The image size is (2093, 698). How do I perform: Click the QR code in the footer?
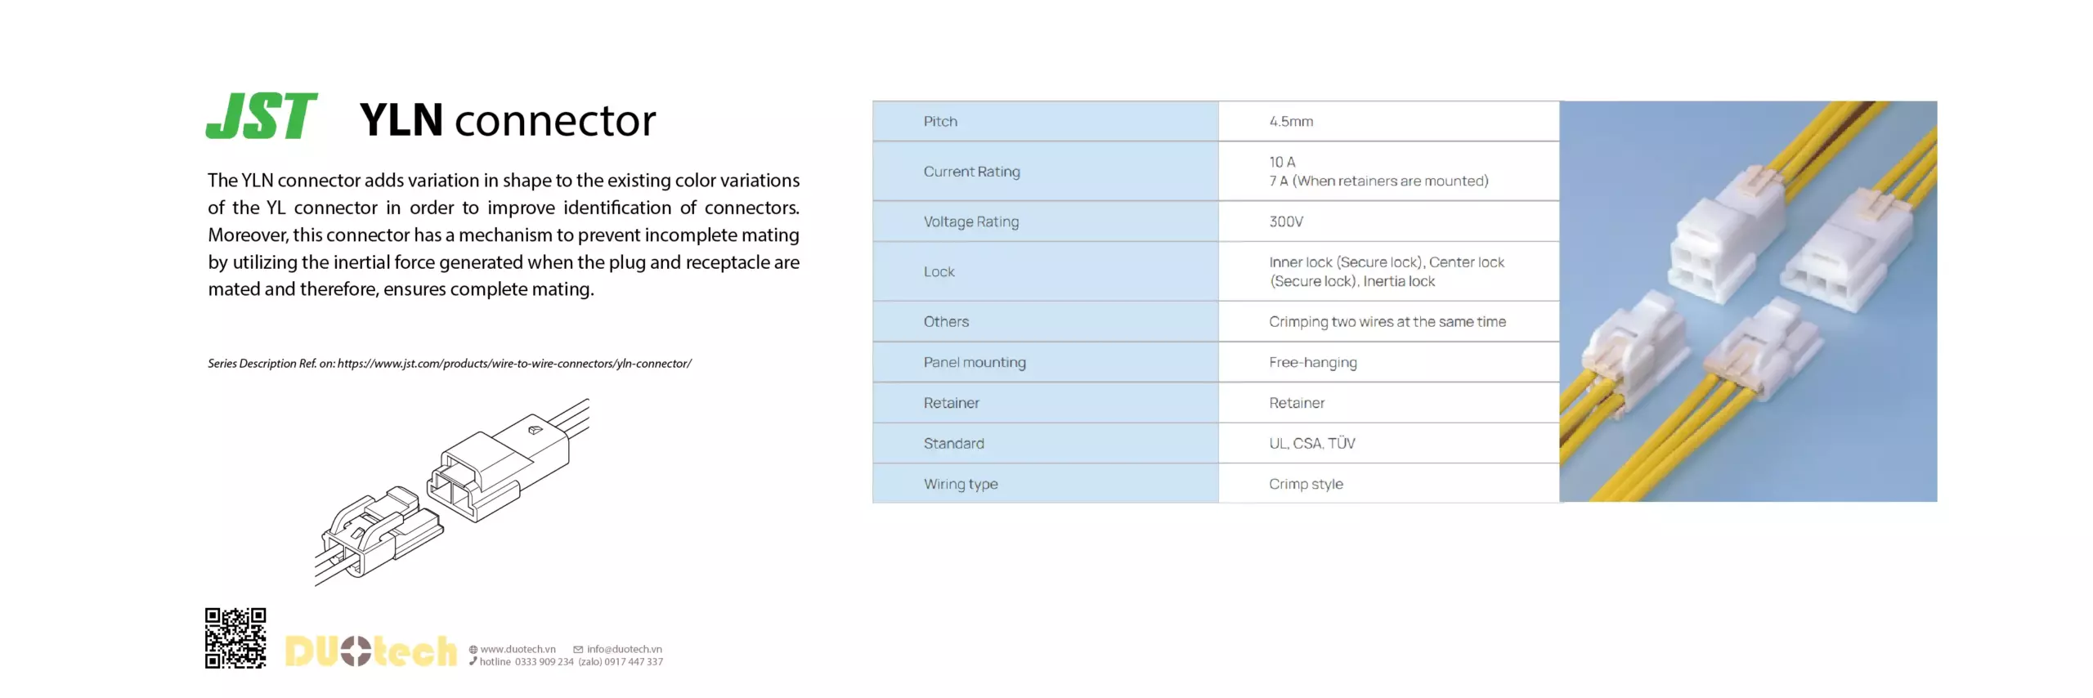(235, 638)
